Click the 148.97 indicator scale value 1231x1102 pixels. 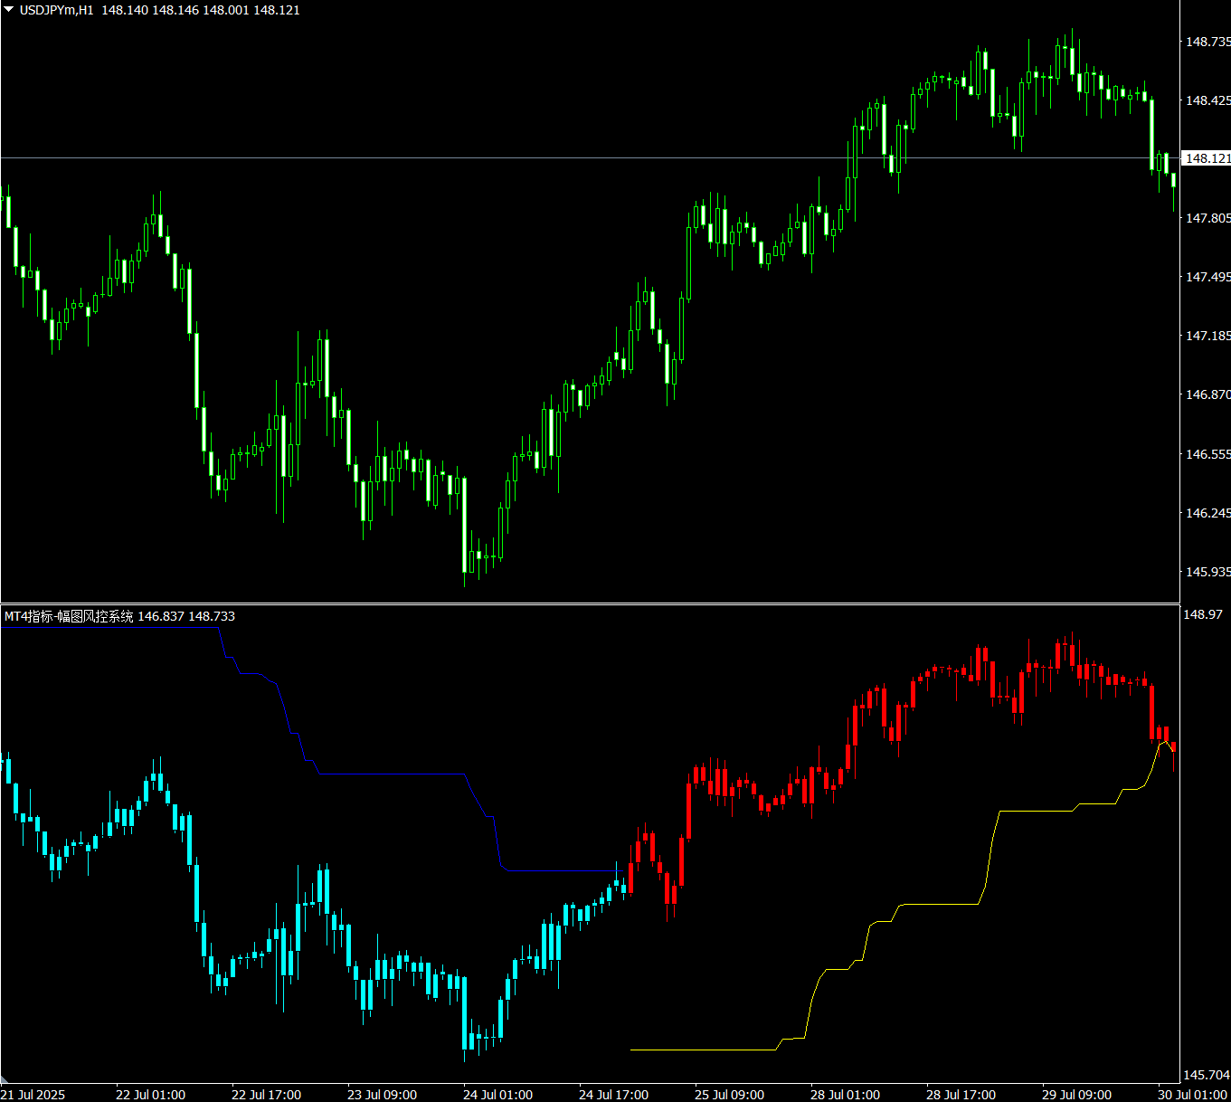tap(1203, 615)
